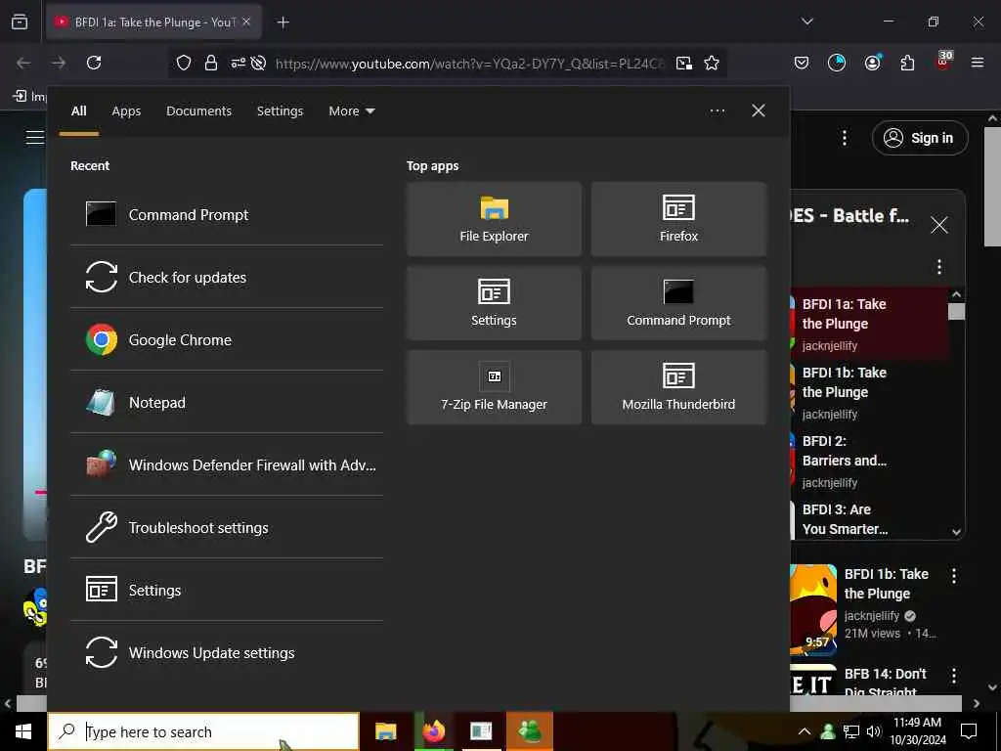View site security lock information
1001x751 pixels.
[x=211, y=63]
